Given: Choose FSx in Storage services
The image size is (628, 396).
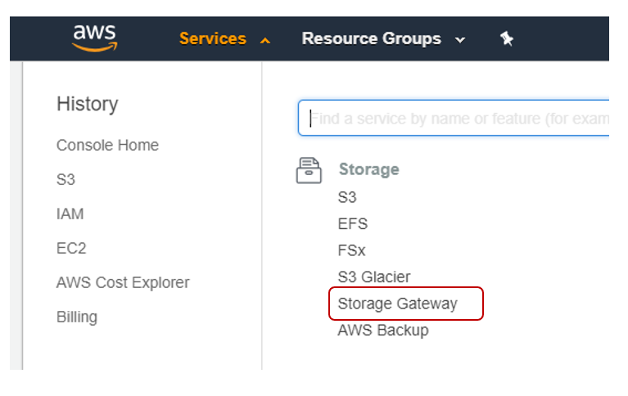Looking at the screenshot, I should point(351,250).
